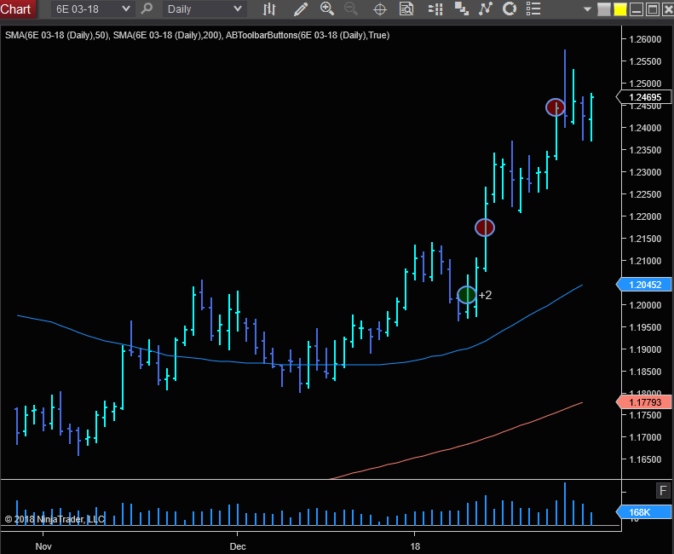The image size is (674, 554).
Task: Click the 18 year label on time axis
Action: 415,546
